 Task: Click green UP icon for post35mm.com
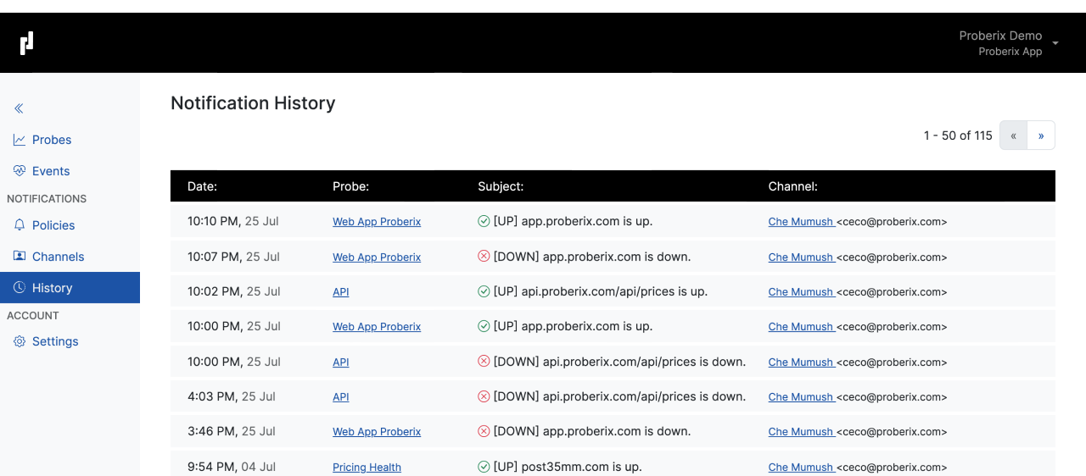[x=484, y=467]
